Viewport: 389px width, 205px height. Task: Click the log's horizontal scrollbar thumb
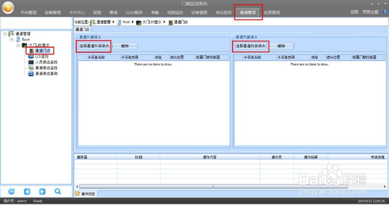pyautogui.click(x=213, y=187)
